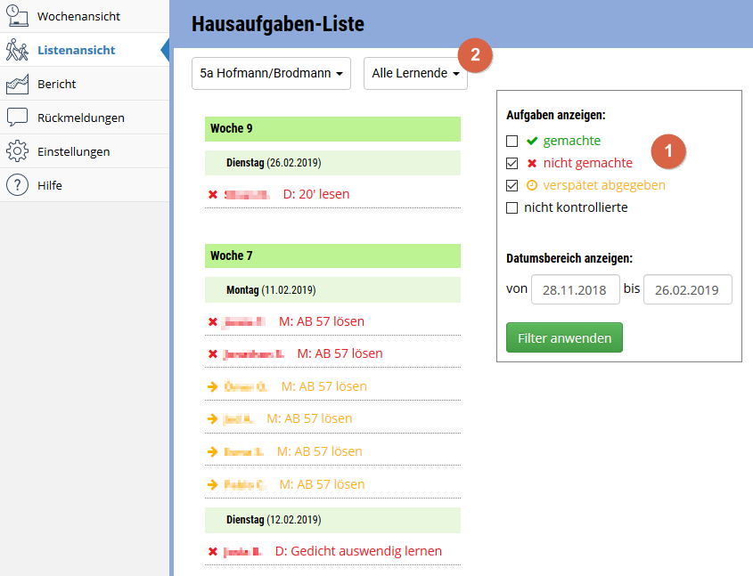Click the red X next to nicht gemachte
This screenshot has height=576, width=753.
[x=532, y=164]
